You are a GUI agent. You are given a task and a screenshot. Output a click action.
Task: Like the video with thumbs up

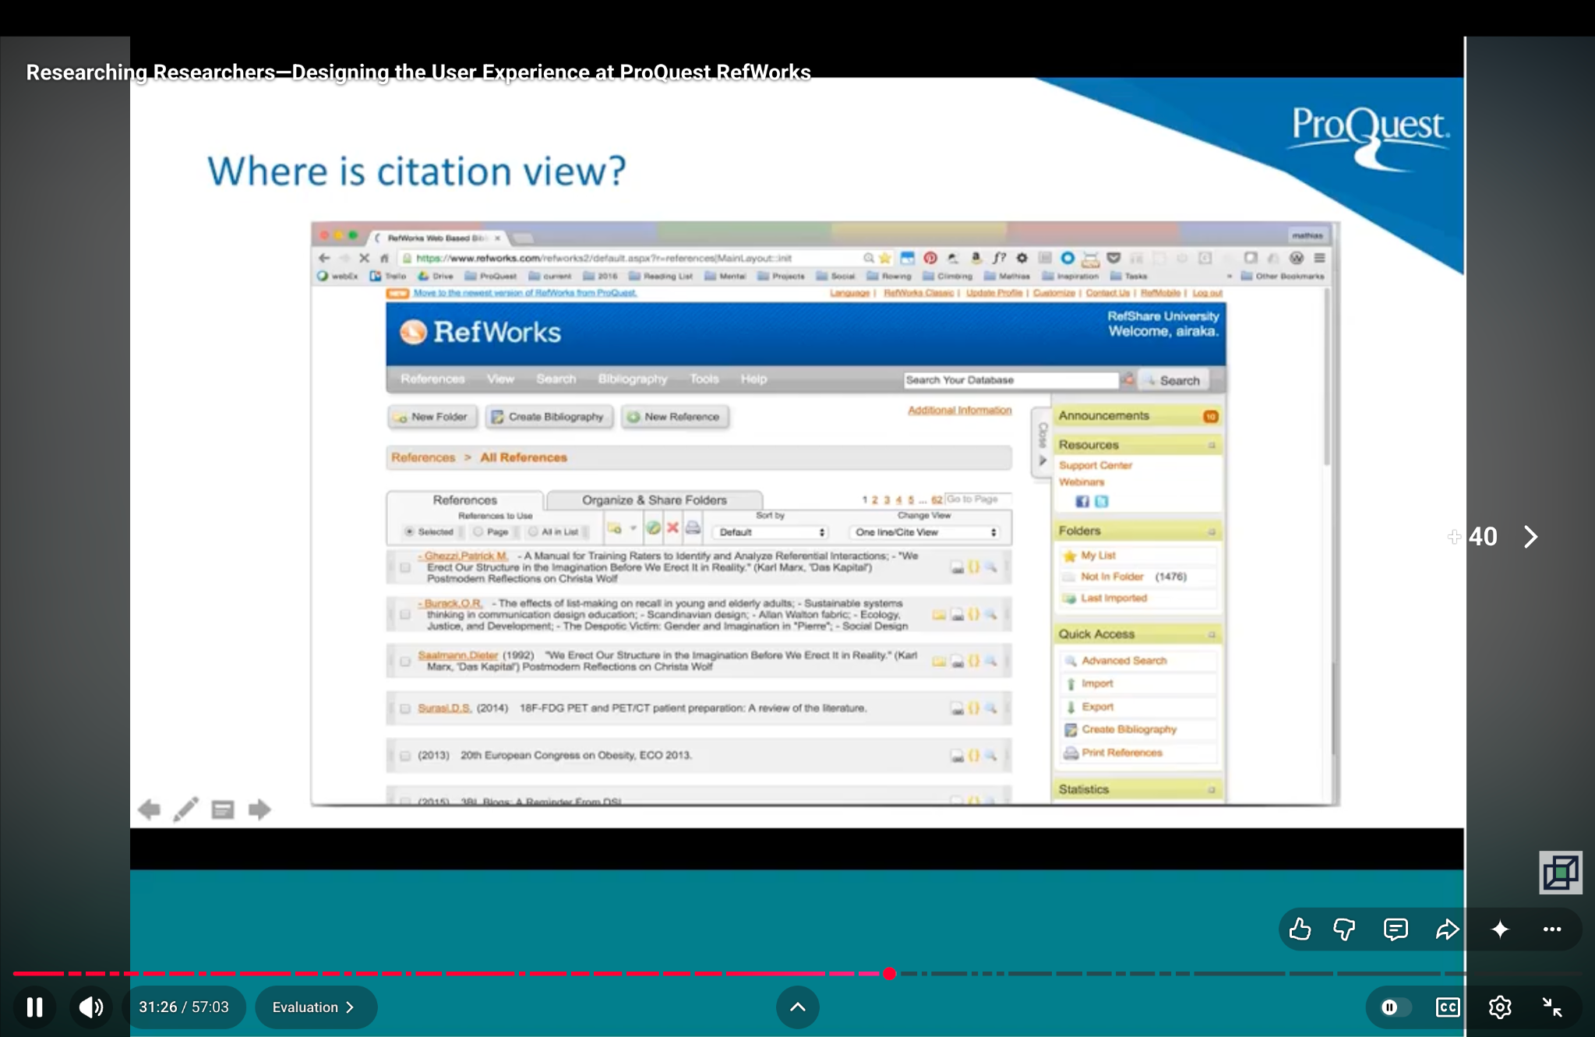(1299, 929)
